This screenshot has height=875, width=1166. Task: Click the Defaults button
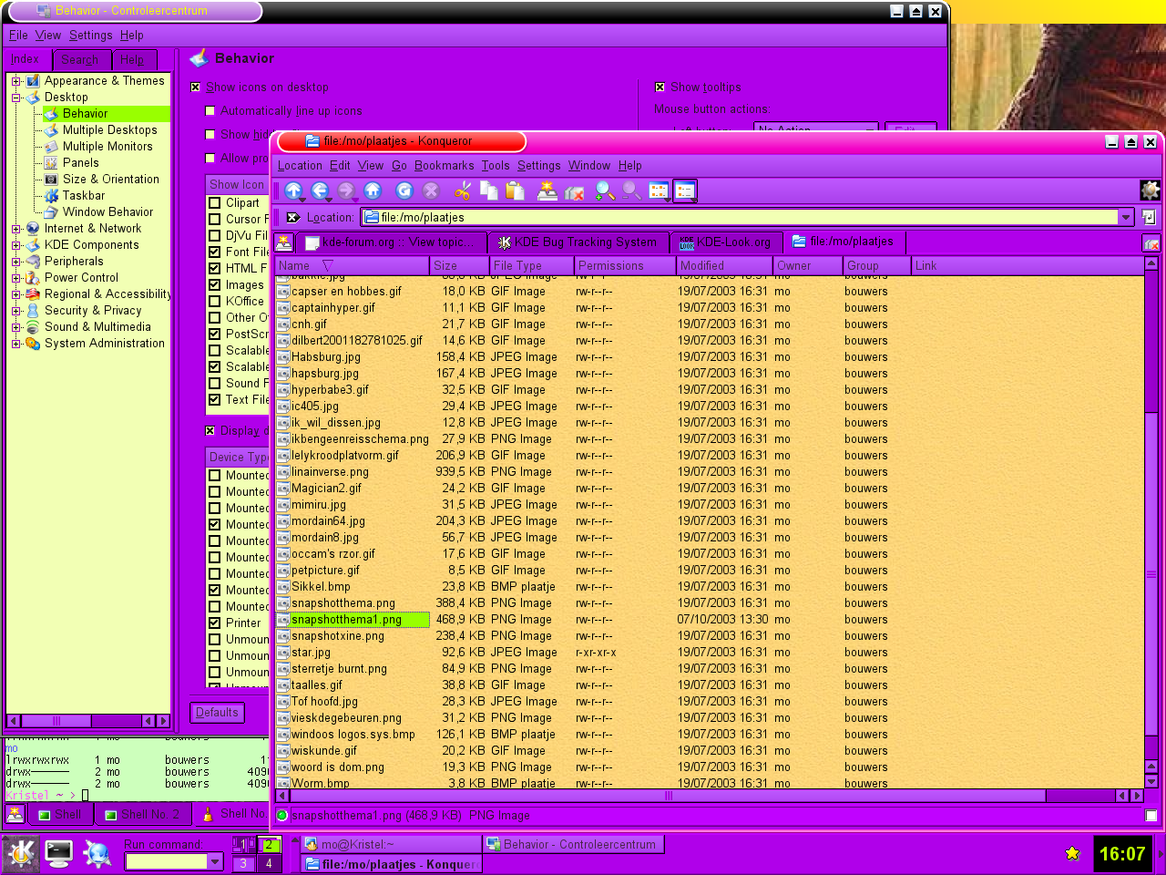217,713
